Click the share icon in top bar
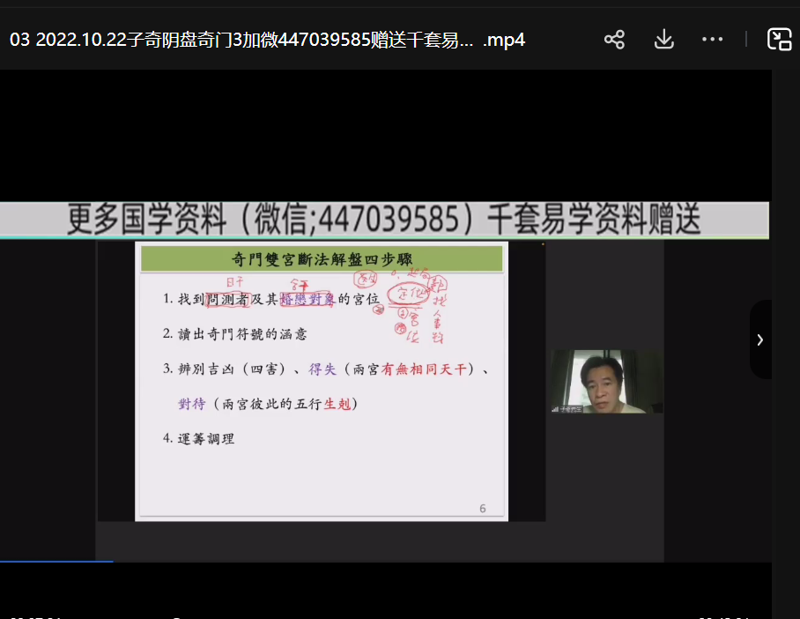 pyautogui.click(x=614, y=40)
